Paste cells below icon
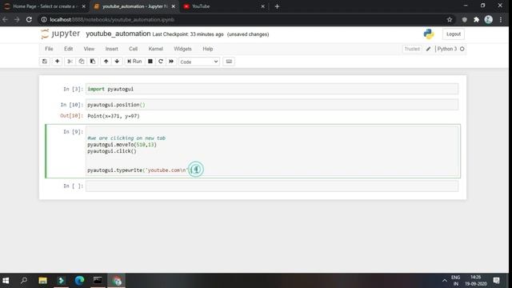This screenshot has width=512, height=288. tap(93, 62)
